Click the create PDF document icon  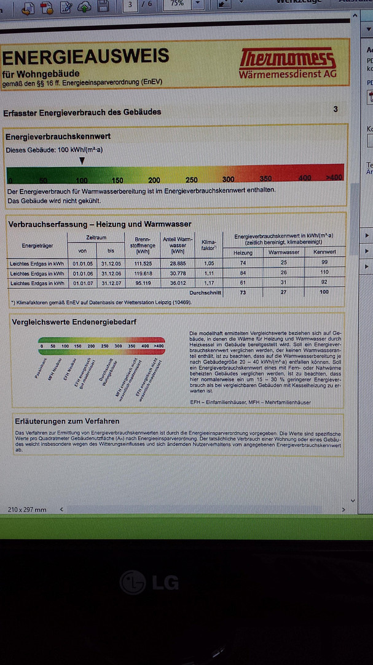coord(28,7)
